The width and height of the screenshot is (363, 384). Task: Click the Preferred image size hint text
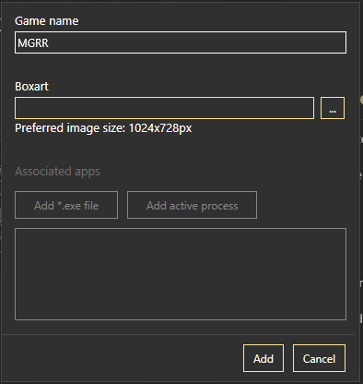pos(103,128)
